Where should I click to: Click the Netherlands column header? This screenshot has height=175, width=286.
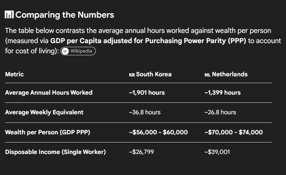point(230,74)
